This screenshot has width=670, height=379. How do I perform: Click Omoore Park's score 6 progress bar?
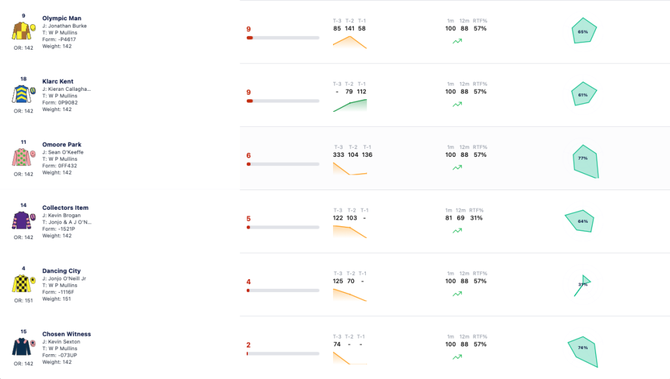(x=283, y=164)
